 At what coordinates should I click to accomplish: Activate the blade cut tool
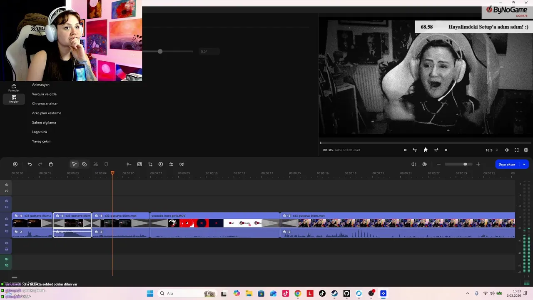tap(85, 164)
